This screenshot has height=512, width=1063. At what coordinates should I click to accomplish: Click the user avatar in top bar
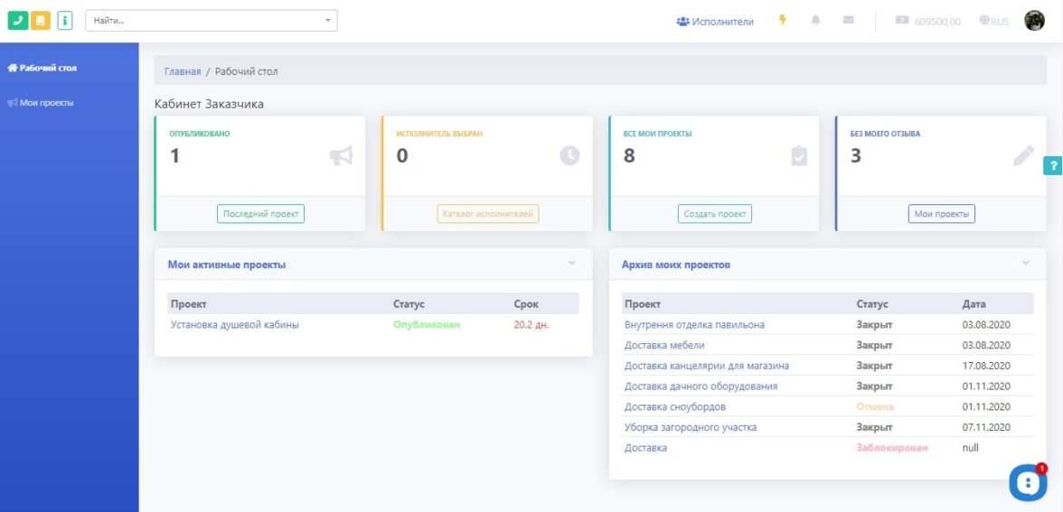click(x=1034, y=21)
